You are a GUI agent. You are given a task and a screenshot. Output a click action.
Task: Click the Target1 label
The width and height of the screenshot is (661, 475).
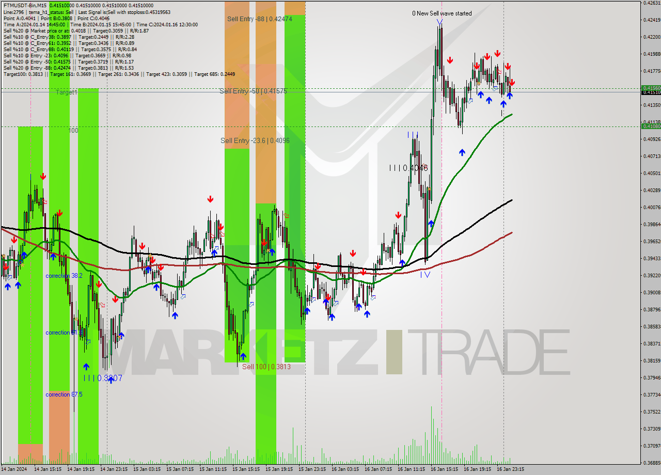(x=67, y=92)
